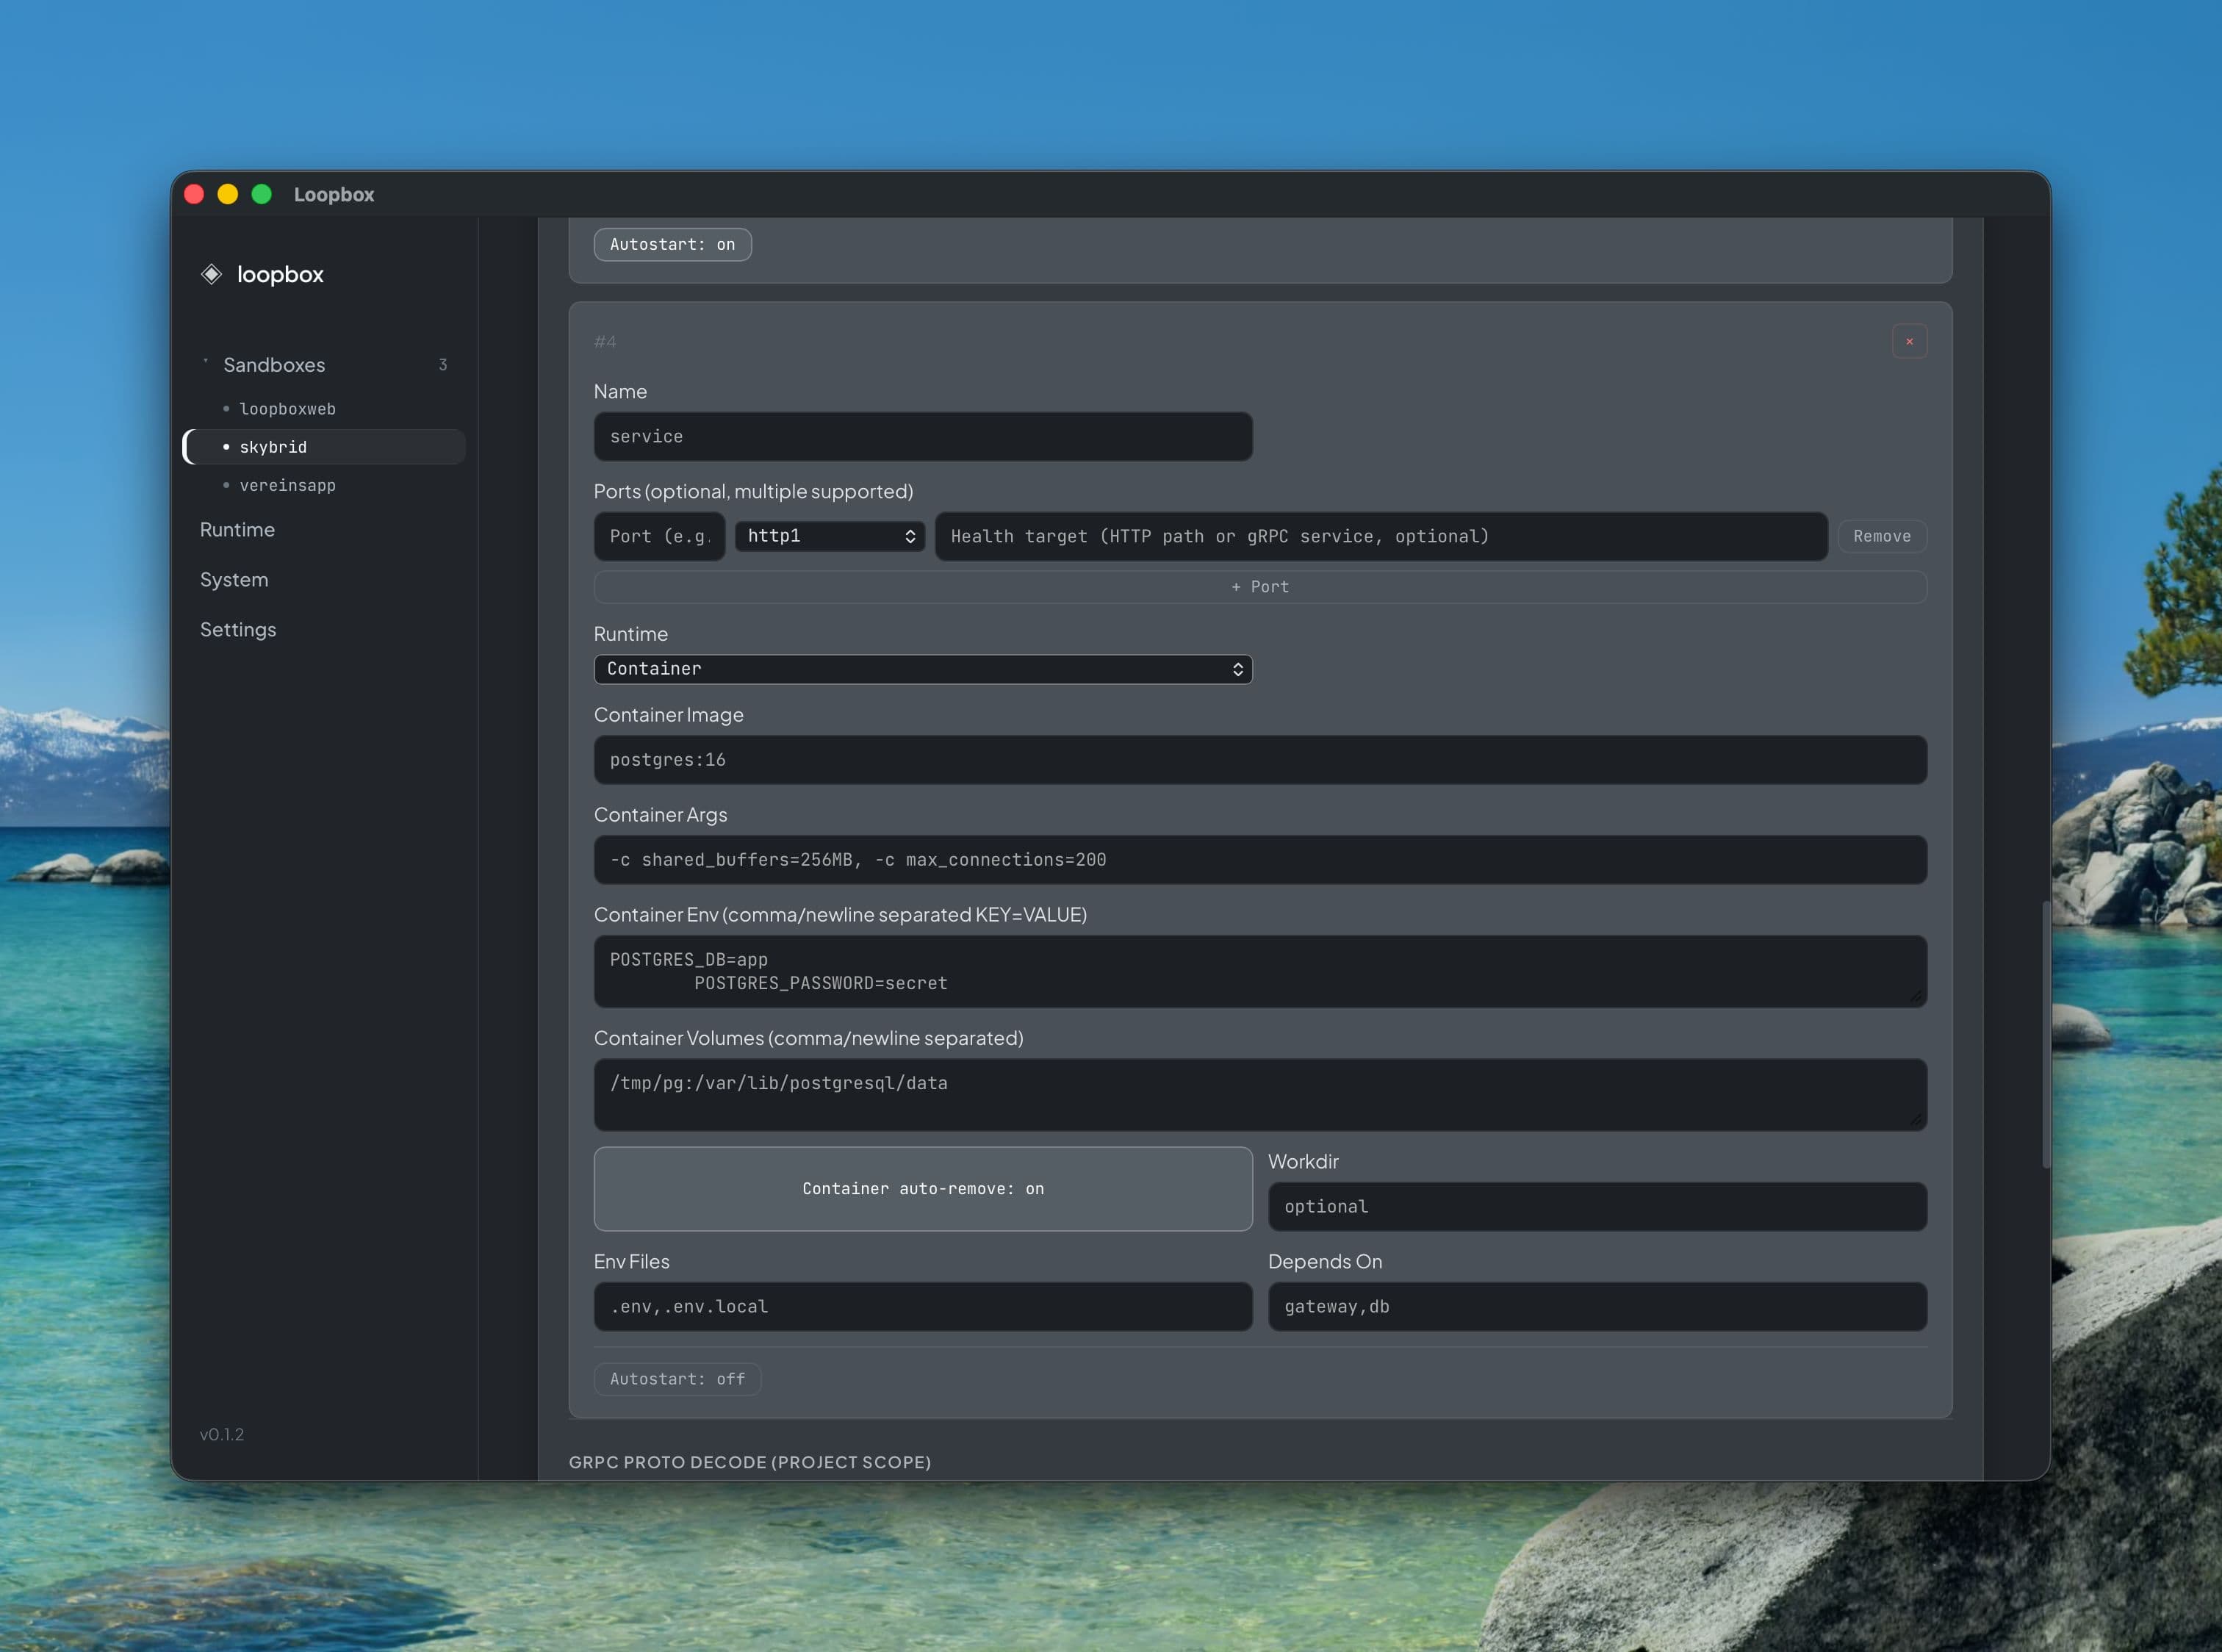Disable Container auto-remove

point(922,1189)
